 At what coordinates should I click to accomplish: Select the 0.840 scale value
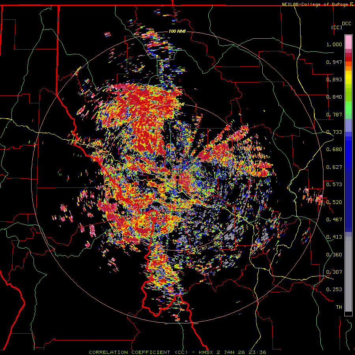click(x=334, y=97)
